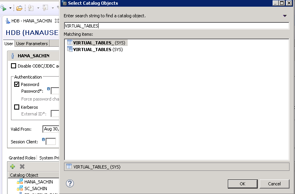Click the import down-arrow toolbar icon
Image resolution: width=295 pixels, height=194 pixels.
(31, 8)
